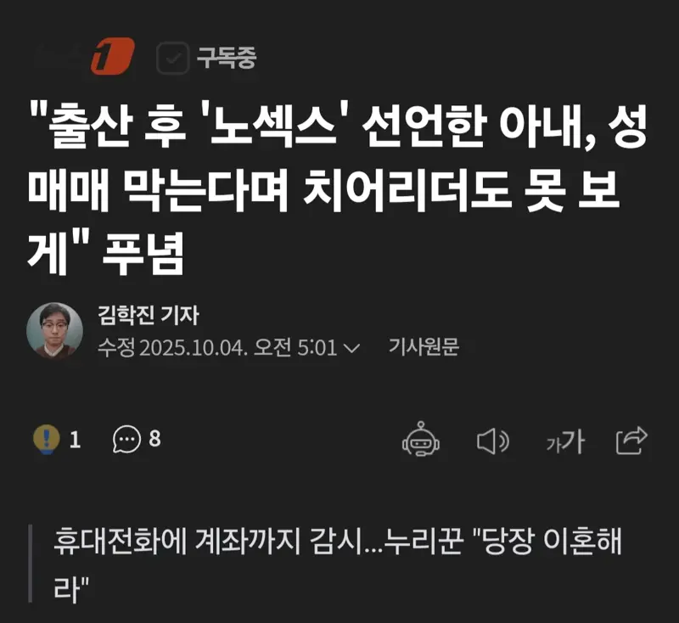Click the article headline starting 출산 후
Viewport: 679px width, 623px height.
tap(338, 189)
